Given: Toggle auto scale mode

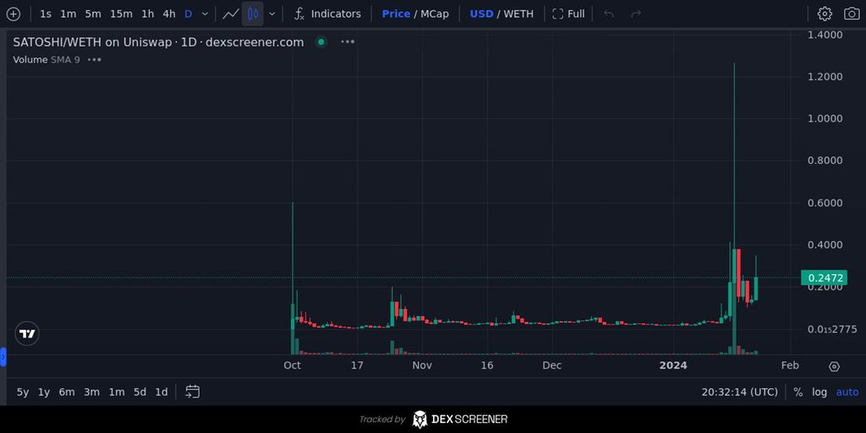Looking at the screenshot, I should pos(847,392).
